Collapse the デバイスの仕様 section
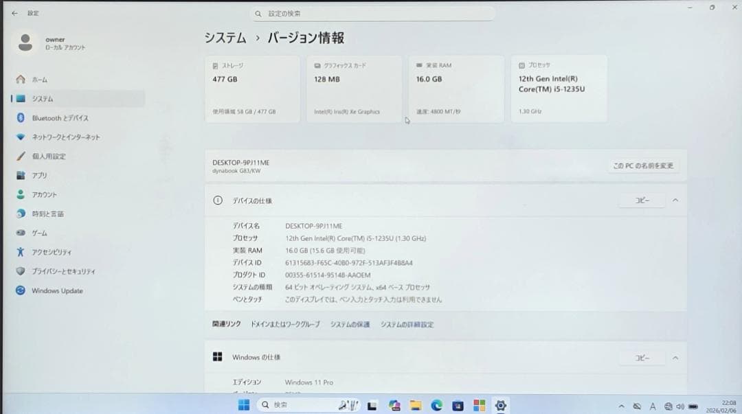The image size is (742, 414). point(675,200)
